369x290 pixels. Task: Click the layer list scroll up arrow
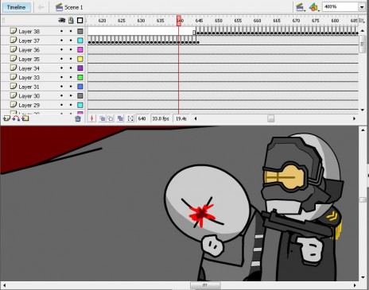363,30
